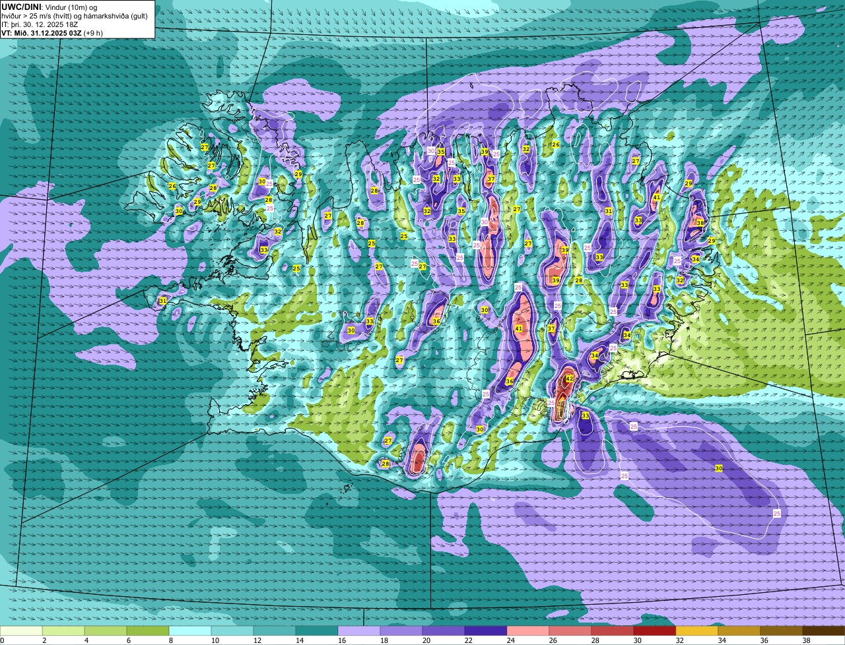Click the brown swatch between 36 and 38
Viewport: 845px width, 645px height.
click(x=782, y=630)
